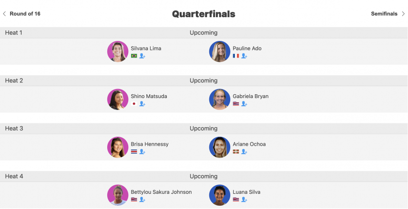Open Bettylou Sakura Johnson's name link

[161, 192]
